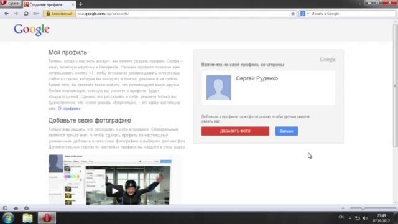This screenshot has height=224, width=398.
Task: Reload the page with the refresh icon
Action: pyautogui.click(x=26, y=14)
